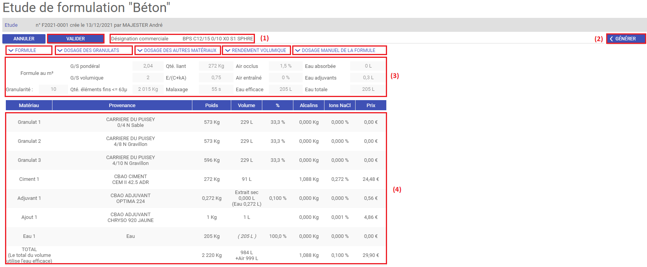
Task: Click the Désignation commerciale field
Action: (217, 39)
